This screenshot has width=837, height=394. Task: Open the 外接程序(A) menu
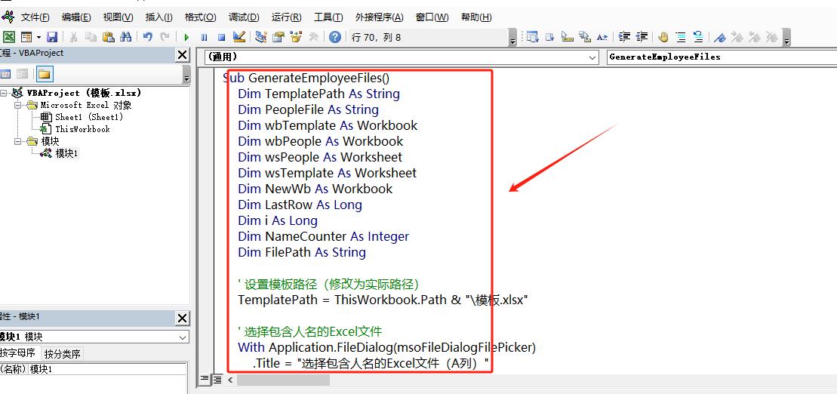point(380,17)
